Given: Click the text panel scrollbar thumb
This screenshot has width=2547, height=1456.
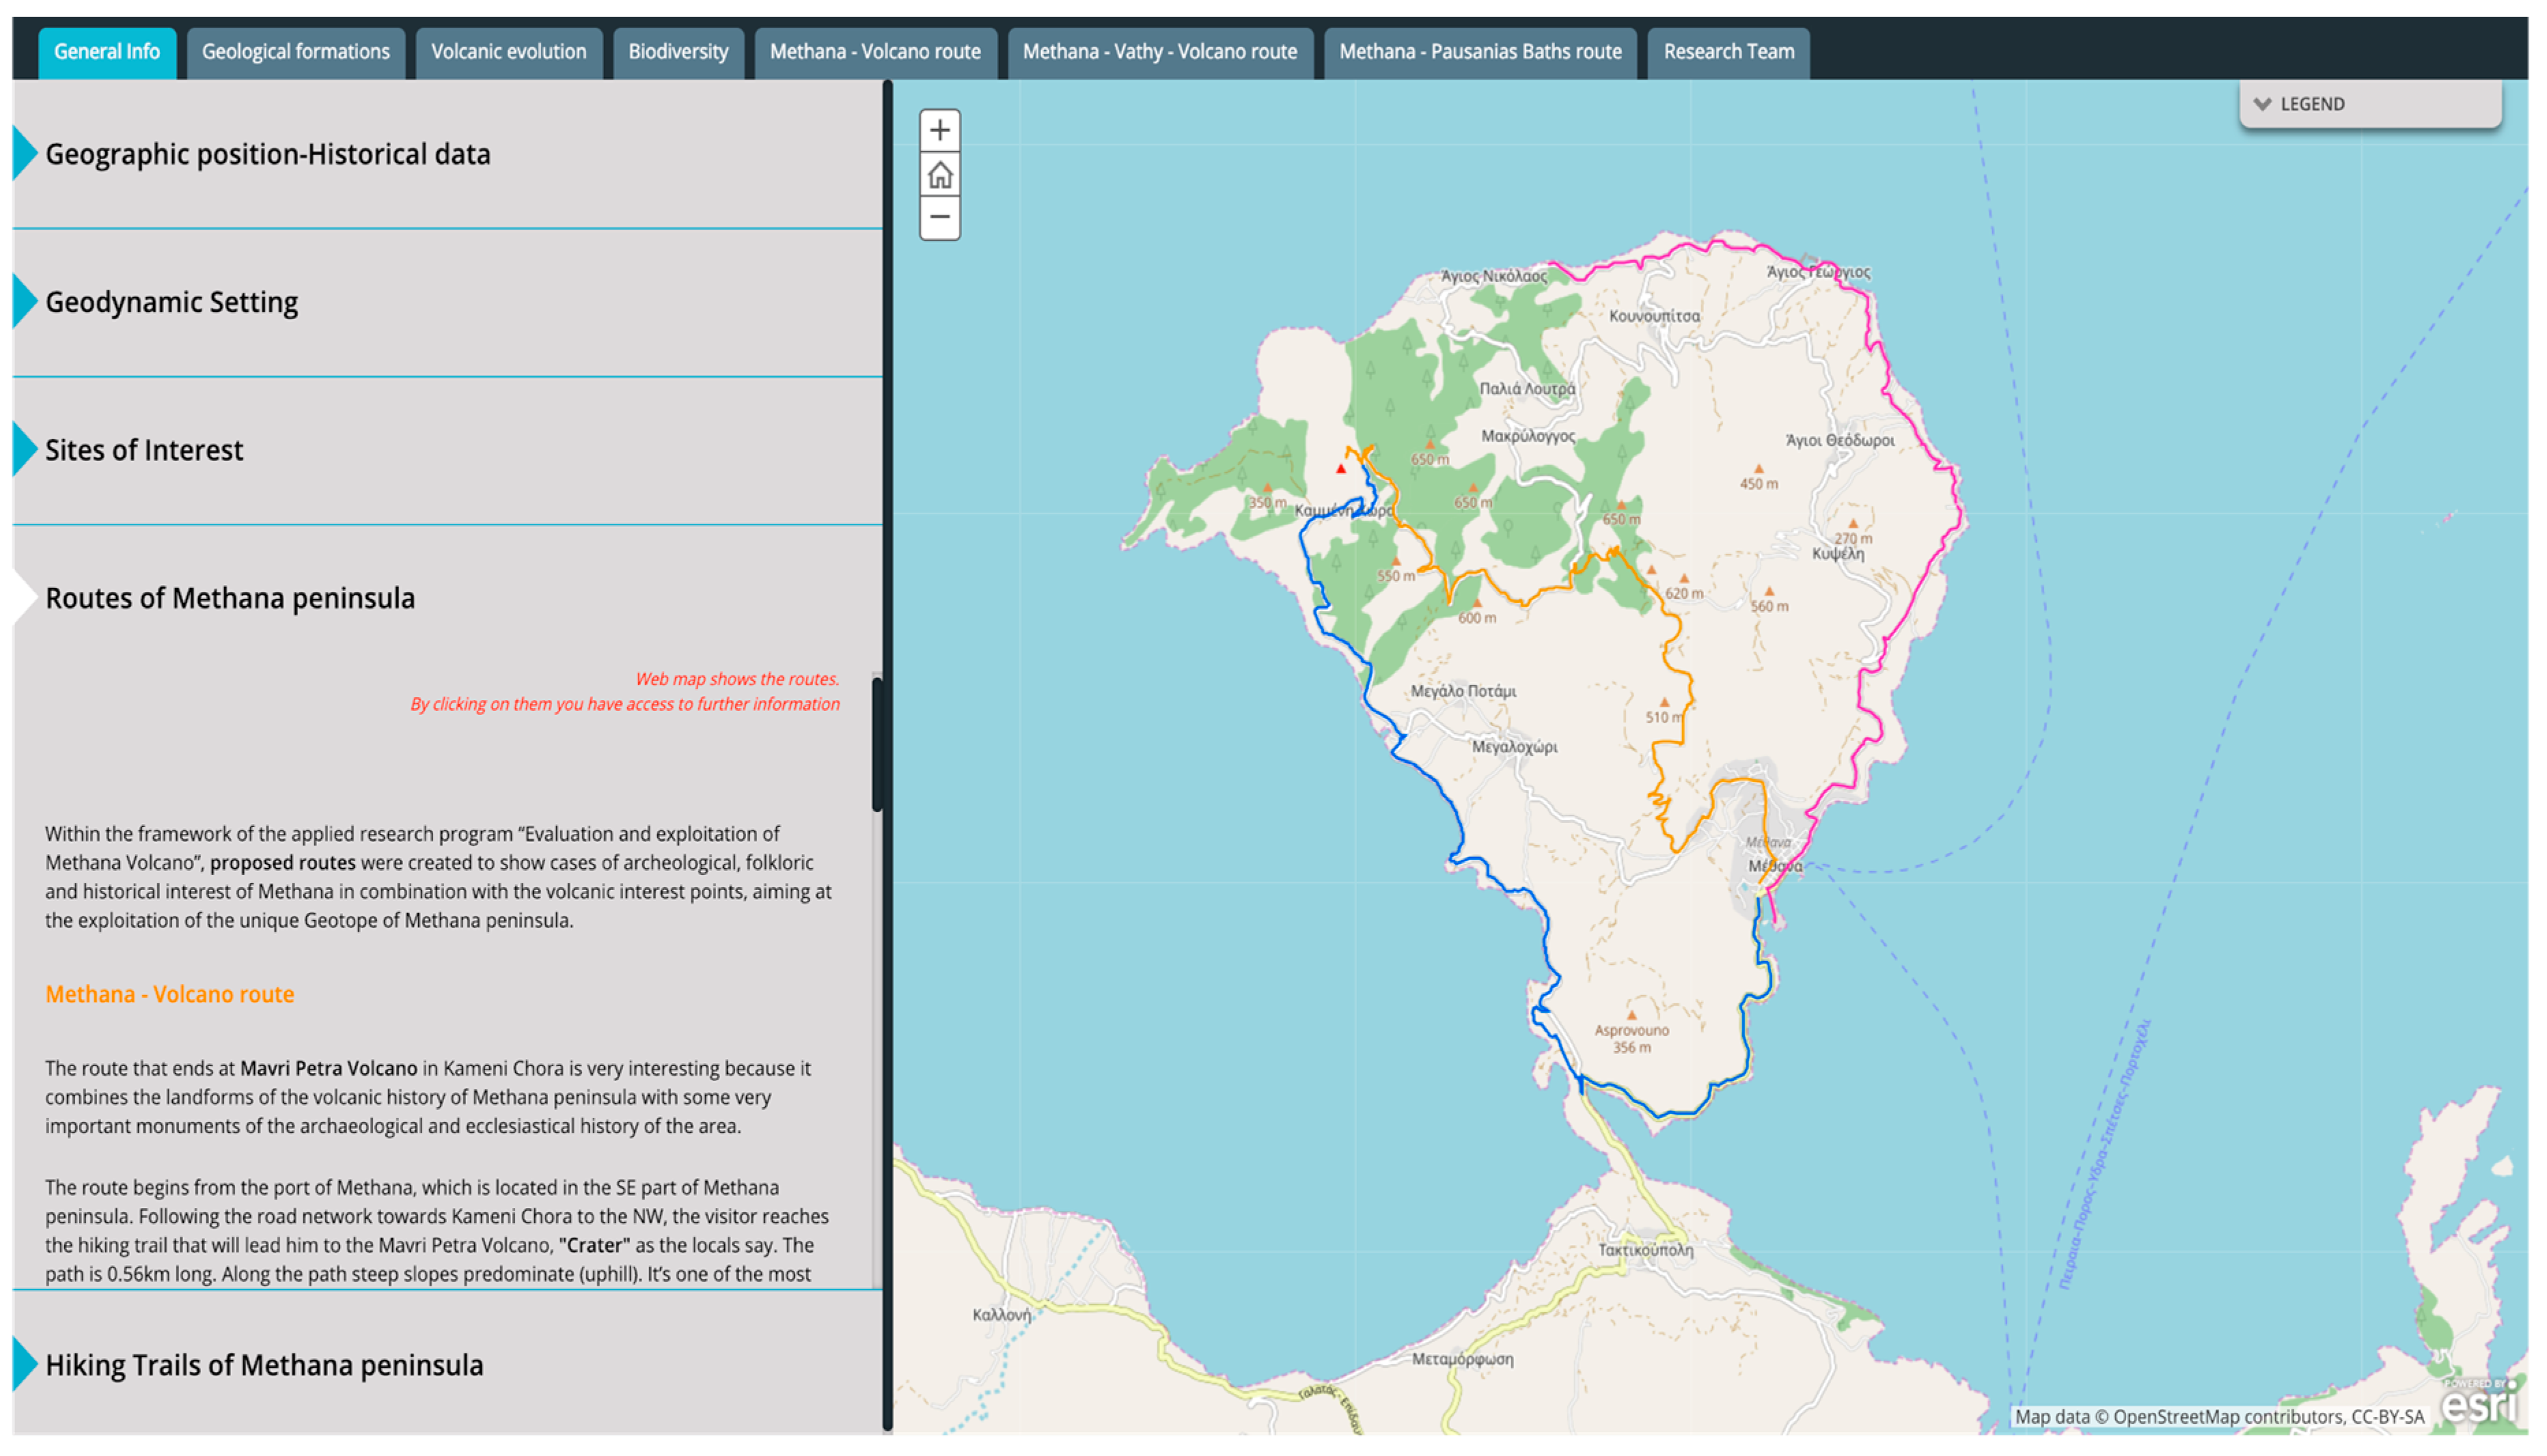Looking at the screenshot, I should tap(877, 745).
